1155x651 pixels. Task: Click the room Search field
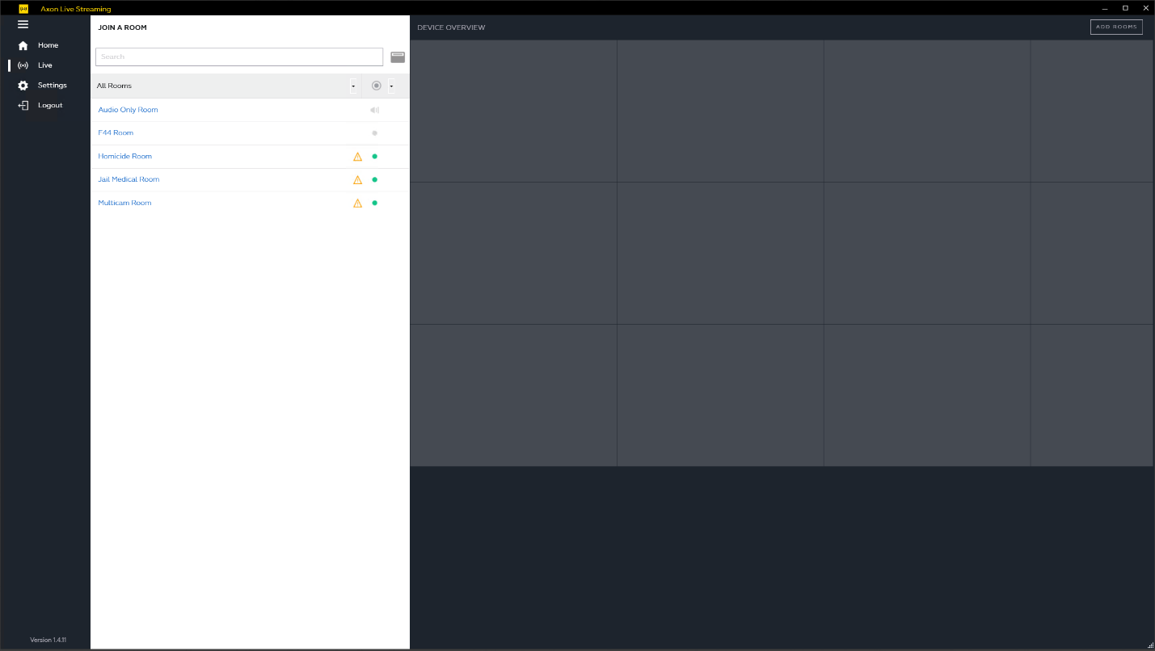[x=239, y=57]
